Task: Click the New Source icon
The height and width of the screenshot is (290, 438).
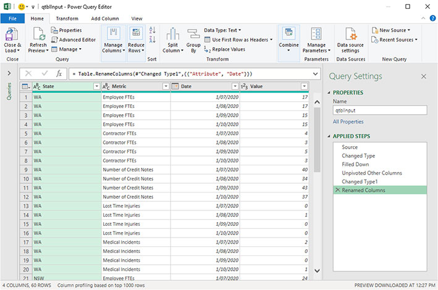Action: pos(374,30)
